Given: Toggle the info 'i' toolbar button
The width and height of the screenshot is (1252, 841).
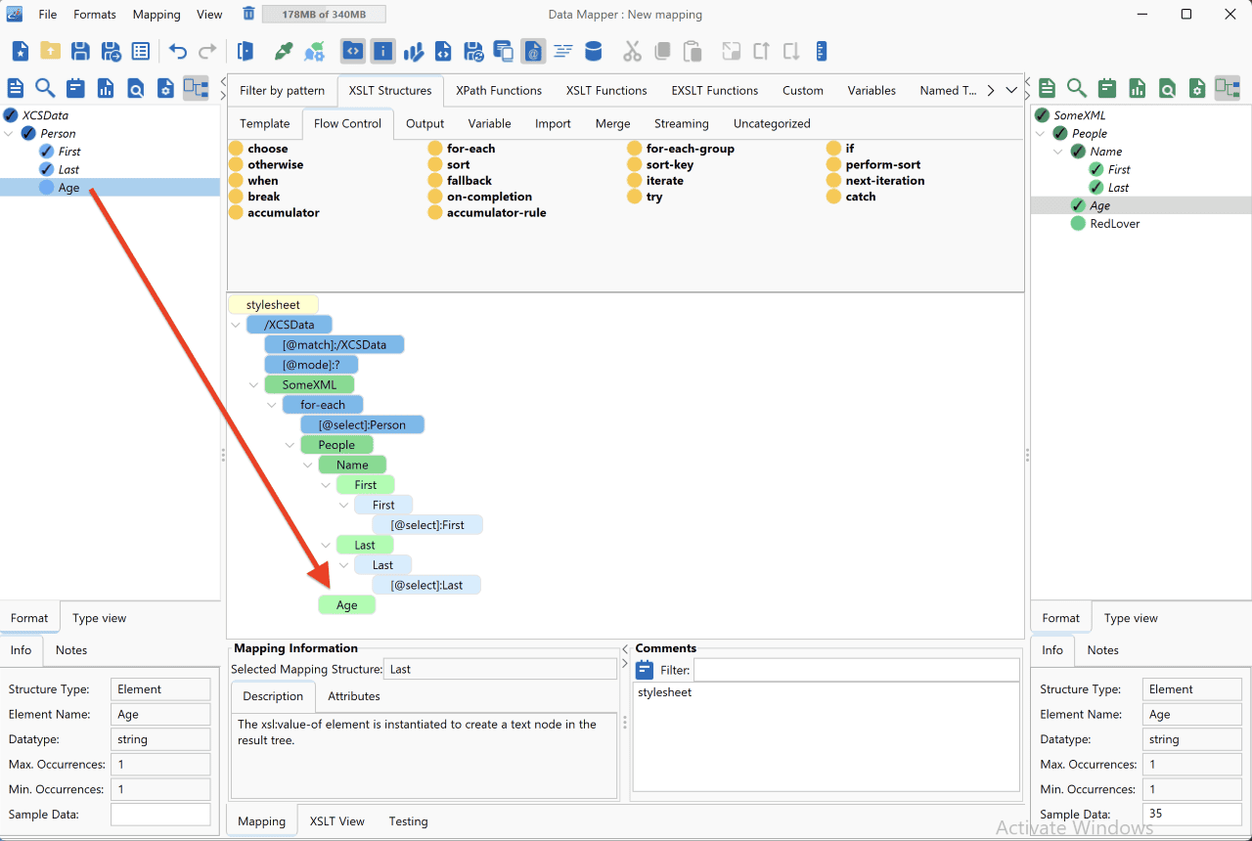Looking at the screenshot, I should point(382,51).
